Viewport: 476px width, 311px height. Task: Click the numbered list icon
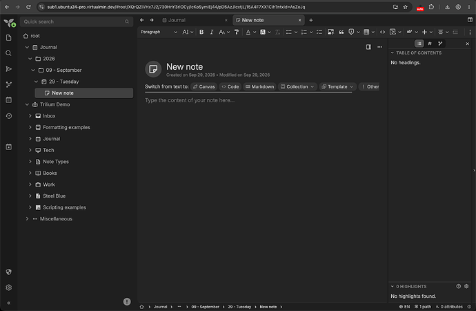pos(304,32)
